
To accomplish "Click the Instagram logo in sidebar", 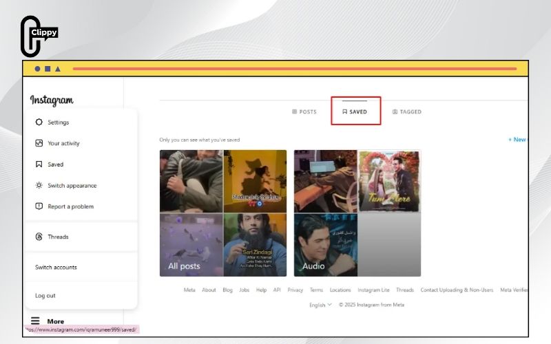I will [x=52, y=100].
